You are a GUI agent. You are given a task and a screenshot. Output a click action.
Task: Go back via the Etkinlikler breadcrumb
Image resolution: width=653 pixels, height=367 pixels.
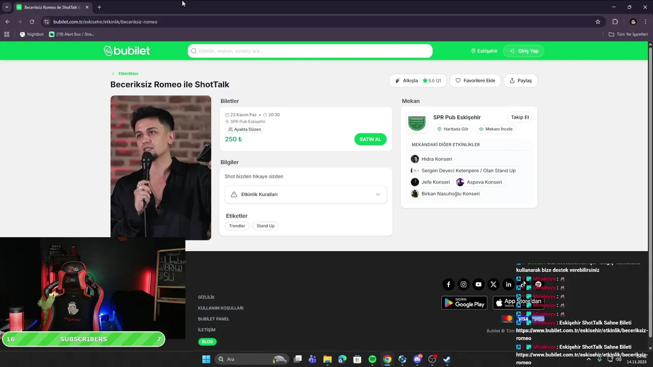[125, 73]
